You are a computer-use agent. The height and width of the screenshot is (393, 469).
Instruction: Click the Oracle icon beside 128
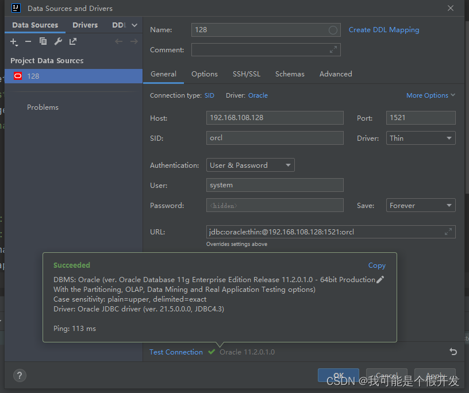[18, 76]
